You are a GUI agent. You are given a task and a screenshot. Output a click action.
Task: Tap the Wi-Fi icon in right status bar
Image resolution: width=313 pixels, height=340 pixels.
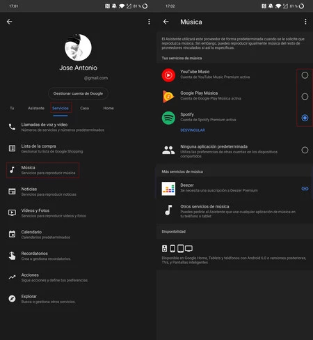[278, 6]
